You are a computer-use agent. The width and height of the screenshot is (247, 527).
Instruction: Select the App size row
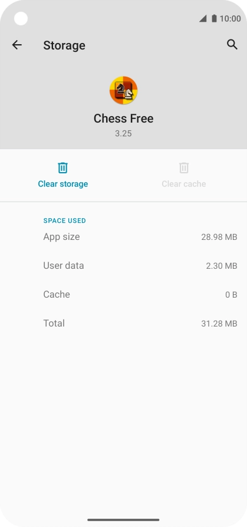pos(123,237)
